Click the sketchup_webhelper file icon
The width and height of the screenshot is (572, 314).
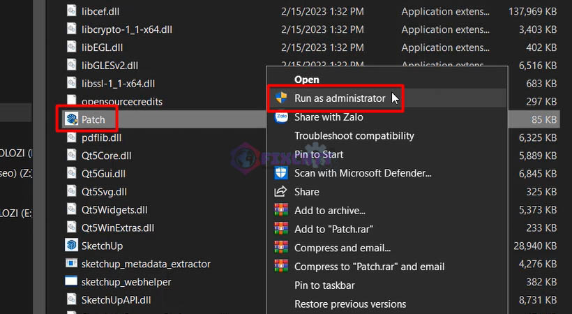tap(71, 282)
